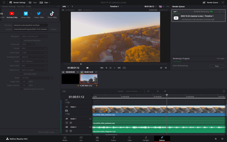227x142 pixels.
Task: Go to the project manager home icon
Action: [x=216, y=139]
